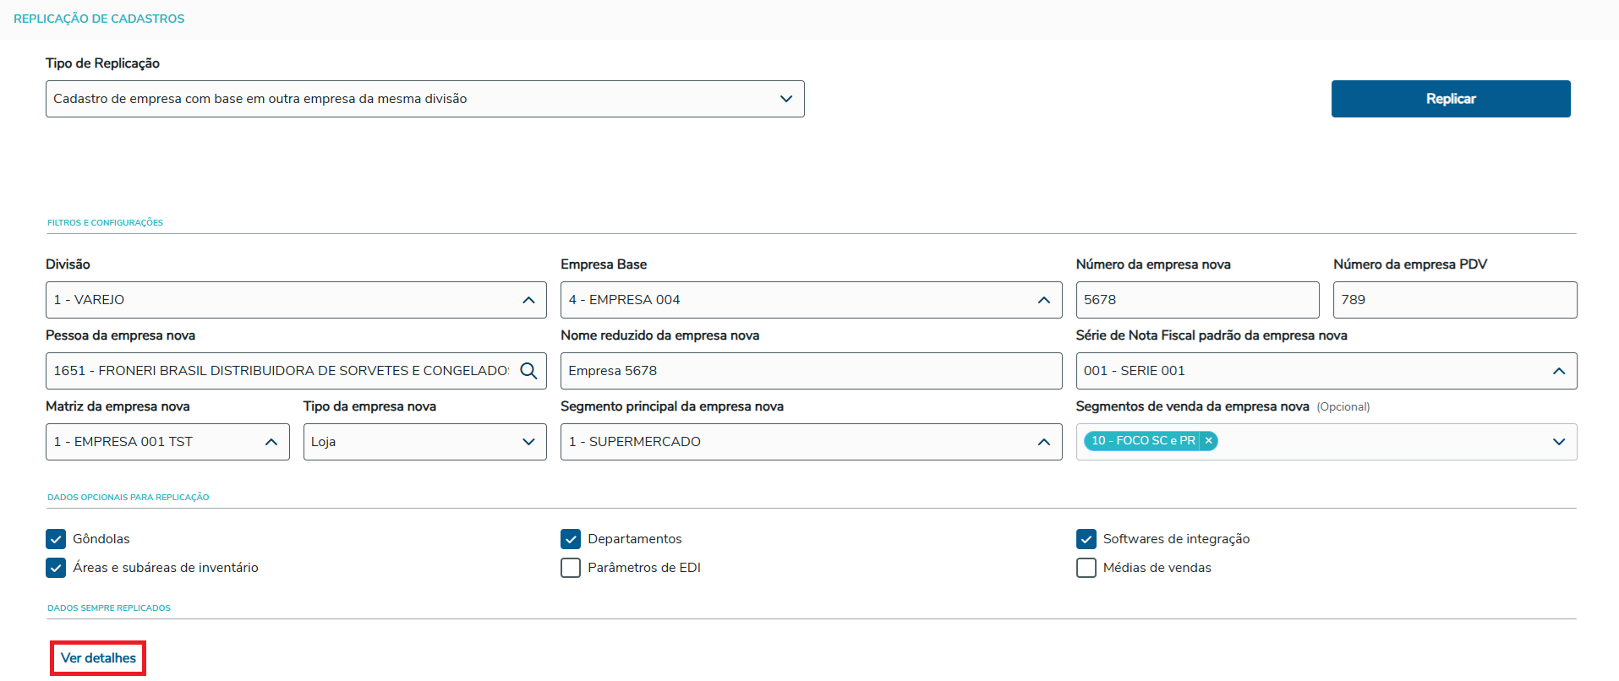The width and height of the screenshot is (1619, 681).
Task: Click the search icon in Pessoa field
Action: coord(528,371)
